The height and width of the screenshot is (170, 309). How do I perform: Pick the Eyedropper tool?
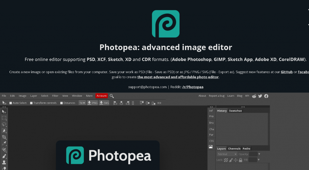4,143
